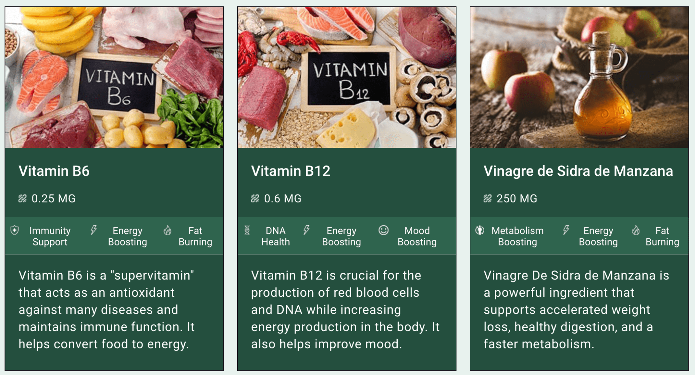Click the Vitamin B12 card title
The width and height of the screenshot is (695, 375).
point(290,171)
